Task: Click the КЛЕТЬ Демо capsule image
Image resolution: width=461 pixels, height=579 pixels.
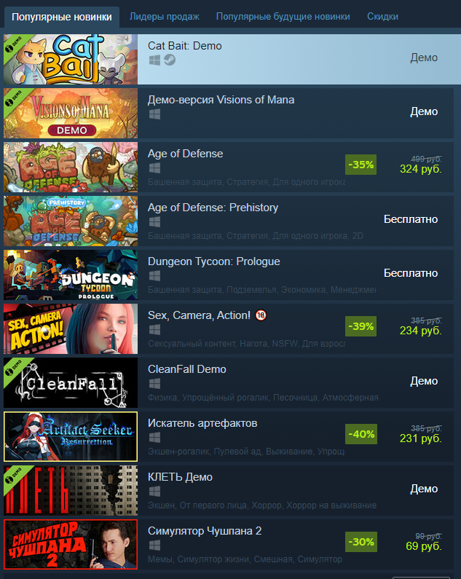Action: [x=71, y=491]
